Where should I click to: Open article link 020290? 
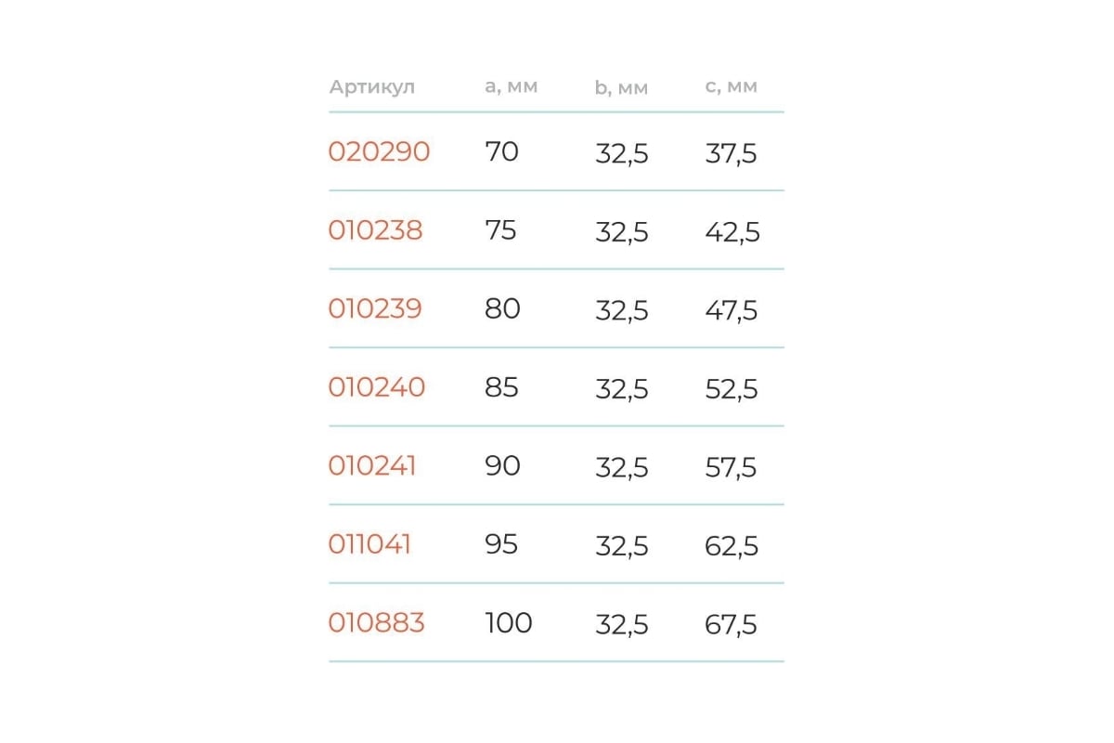[379, 151]
